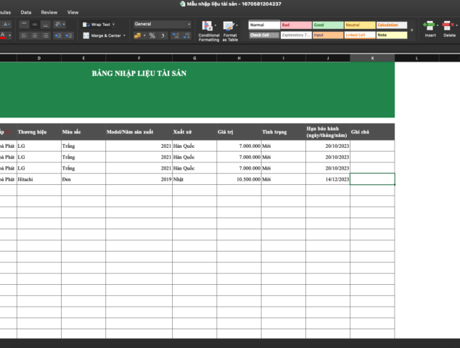Click the Format as Table icon
The width and height of the screenshot is (460, 348).
[x=230, y=30]
